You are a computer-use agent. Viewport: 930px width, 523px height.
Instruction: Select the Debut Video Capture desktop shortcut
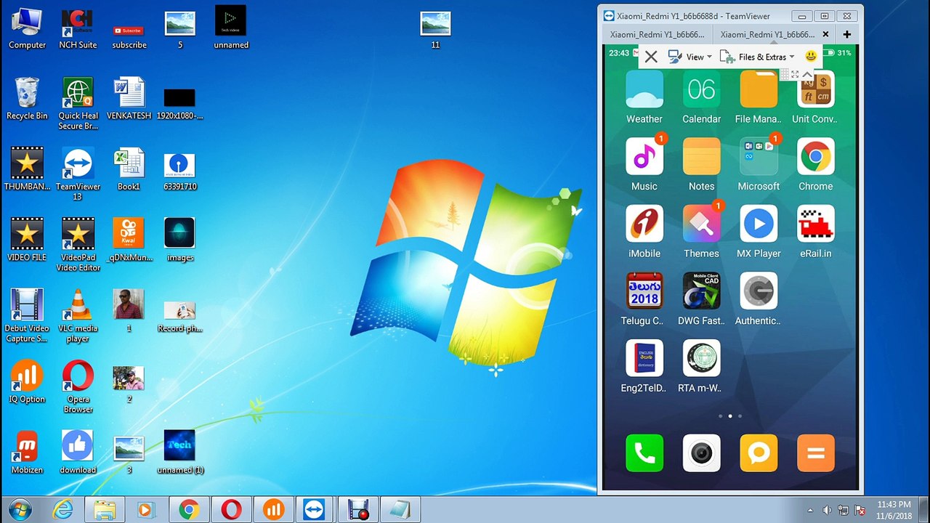coord(27,316)
